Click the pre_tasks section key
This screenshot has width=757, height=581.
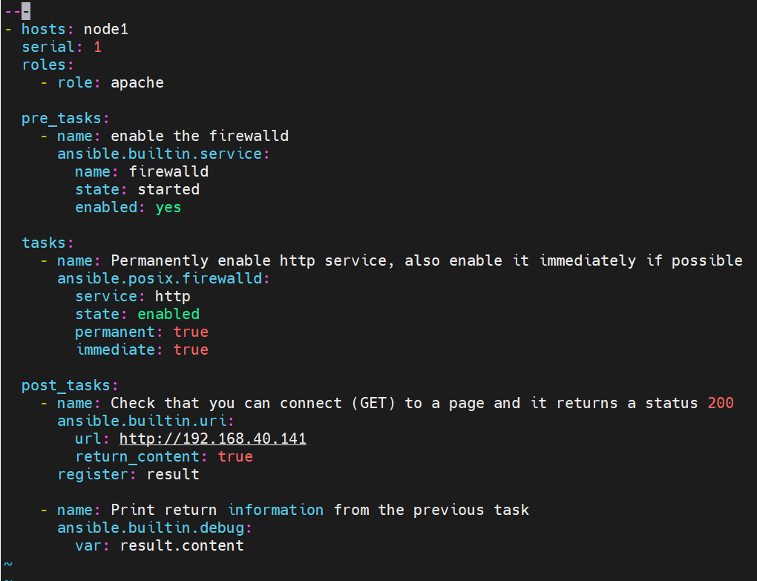pos(62,118)
